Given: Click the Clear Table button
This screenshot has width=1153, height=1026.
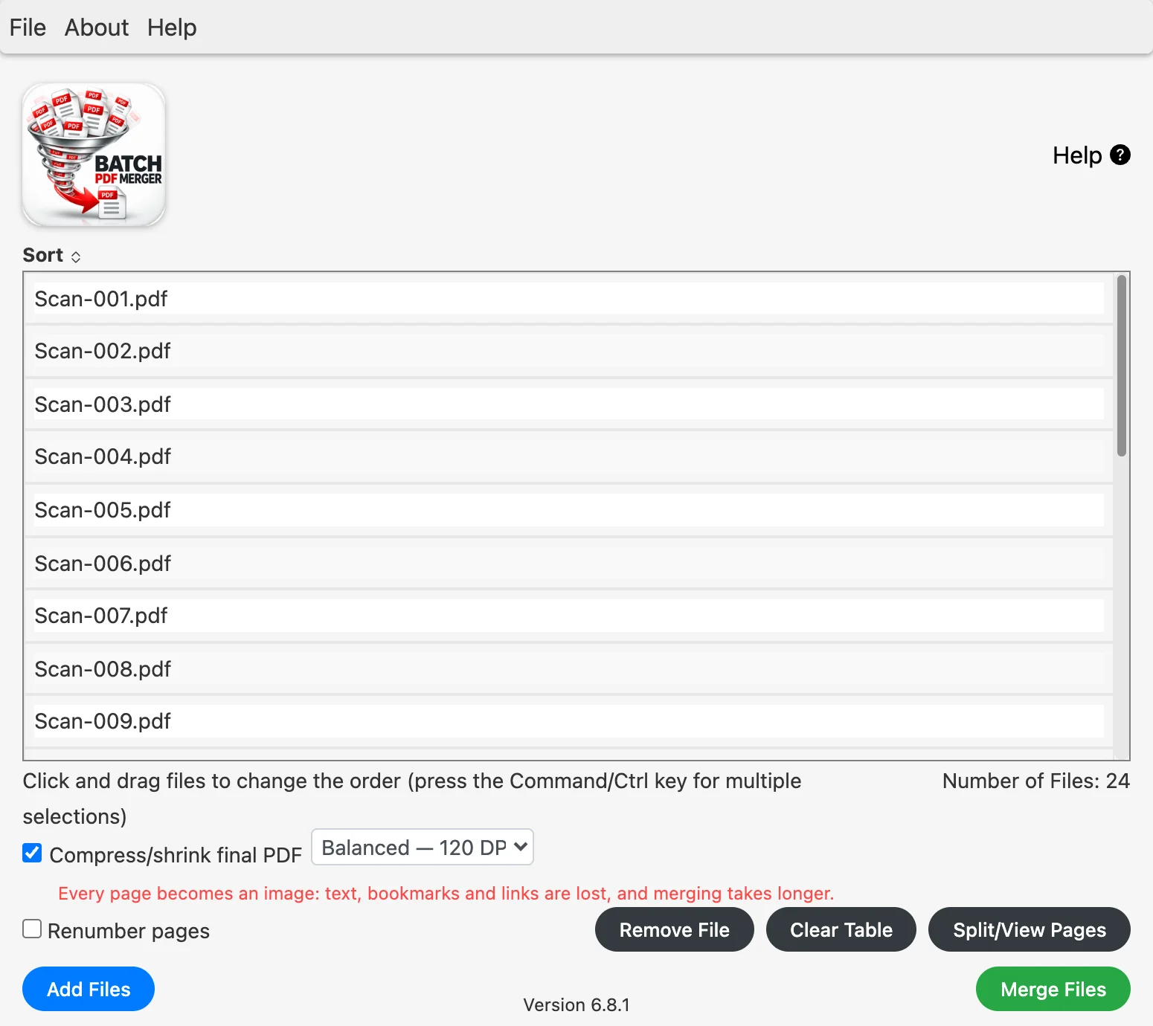Looking at the screenshot, I should [841, 929].
